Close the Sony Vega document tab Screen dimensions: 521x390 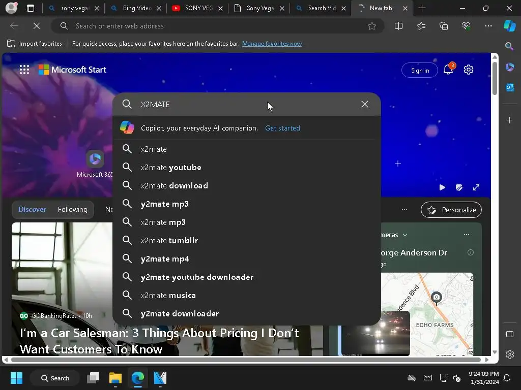coord(282,8)
